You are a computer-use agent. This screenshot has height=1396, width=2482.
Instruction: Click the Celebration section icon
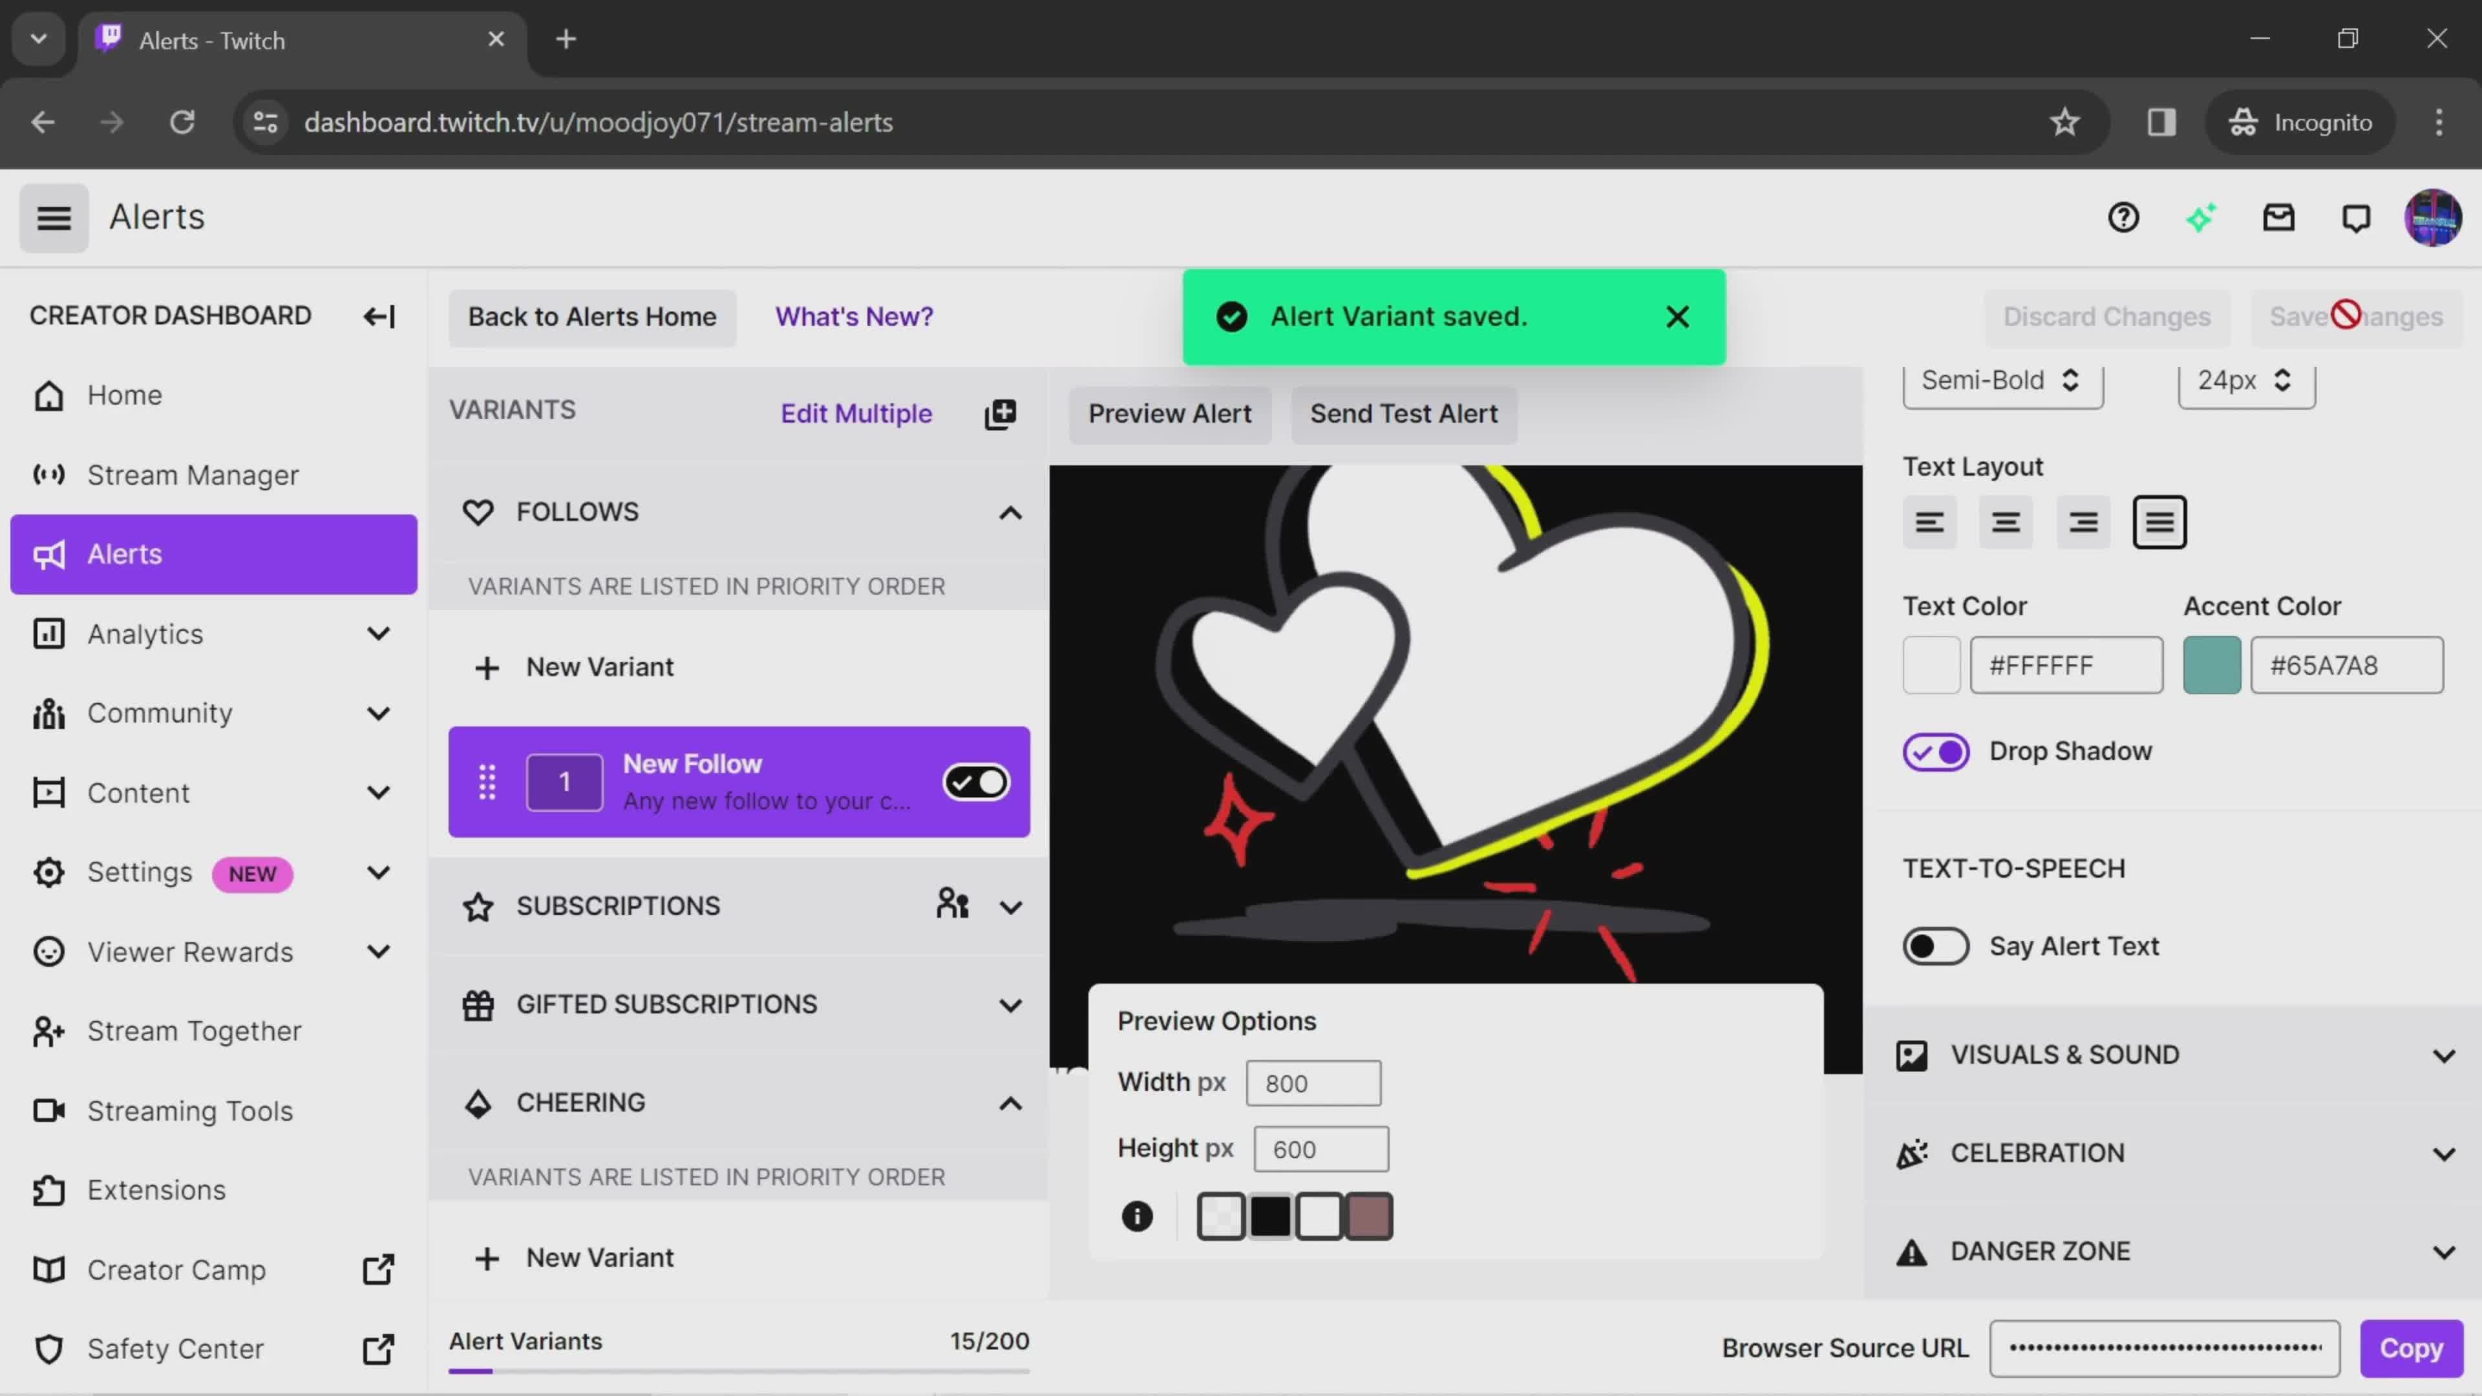coord(1913,1154)
